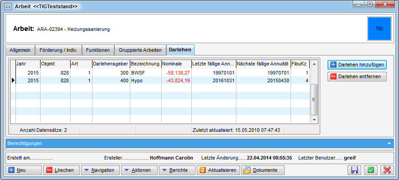Click the Löschen button

(61, 170)
